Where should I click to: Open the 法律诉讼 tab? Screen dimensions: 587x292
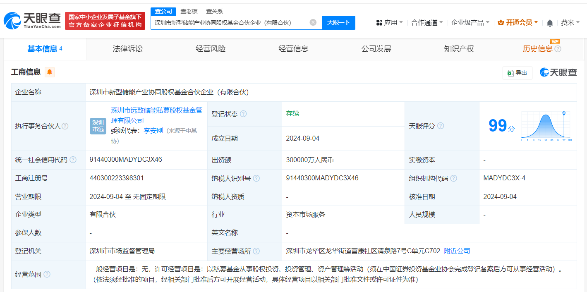tap(127, 48)
